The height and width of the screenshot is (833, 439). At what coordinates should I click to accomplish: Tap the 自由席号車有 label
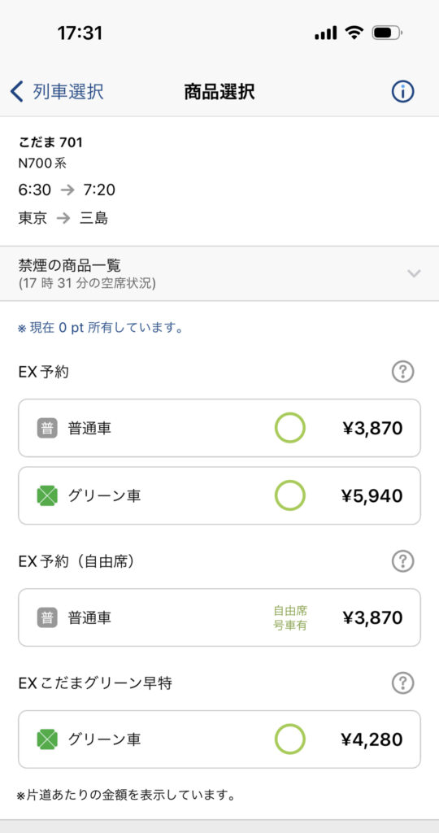coord(290,618)
